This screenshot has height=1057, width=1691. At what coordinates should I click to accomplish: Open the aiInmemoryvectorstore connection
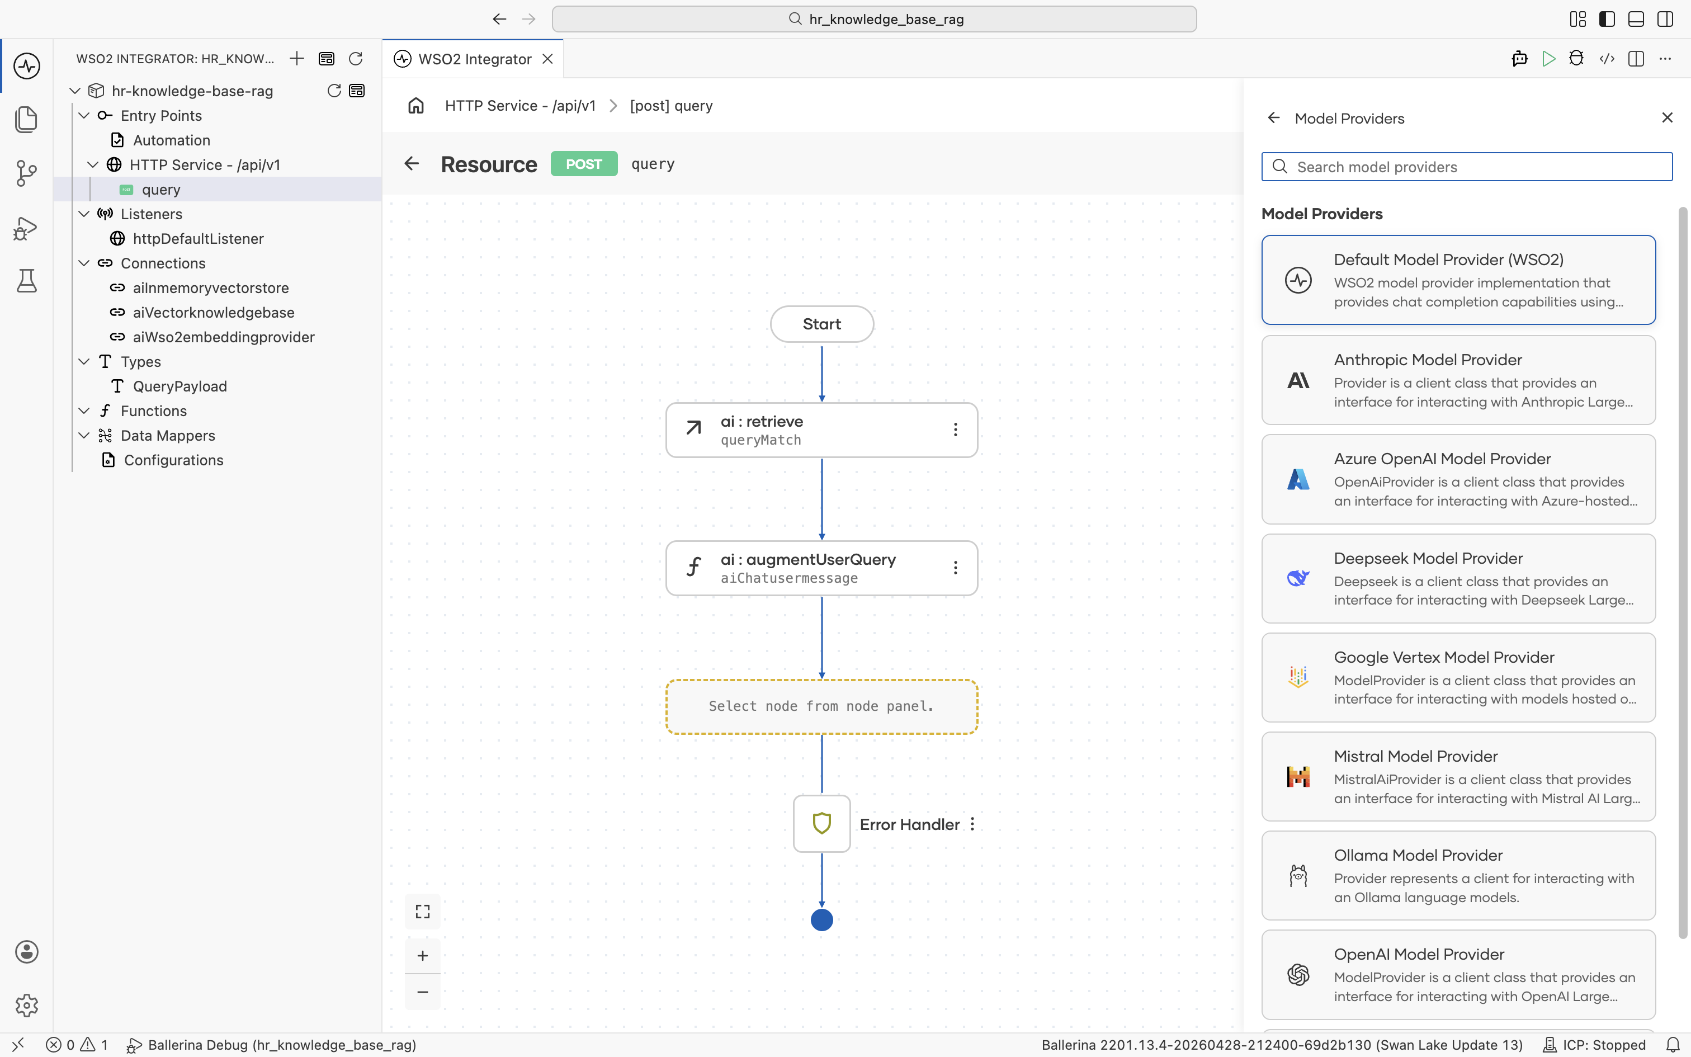pyautogui.click(x=218, y=288)
